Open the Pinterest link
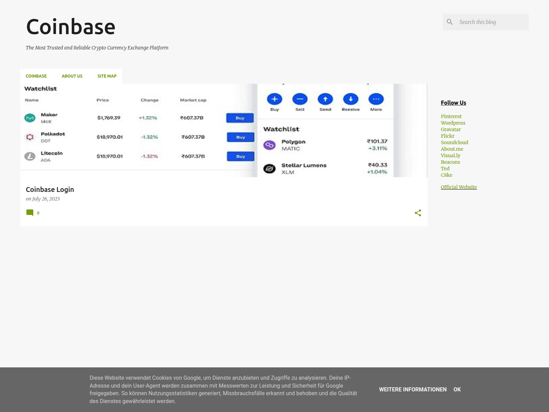This screenshot has height=412, width=549. tap(451, 116)
